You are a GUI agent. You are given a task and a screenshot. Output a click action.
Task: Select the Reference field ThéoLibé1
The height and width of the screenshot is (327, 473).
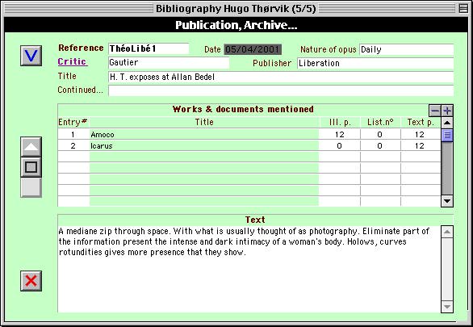pyautogui.click(x=149, y=48)
